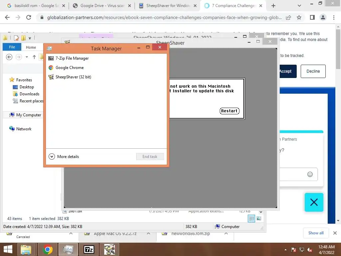
Task: Select My Computer in navigation pane
Action: [x=25, y=115]
